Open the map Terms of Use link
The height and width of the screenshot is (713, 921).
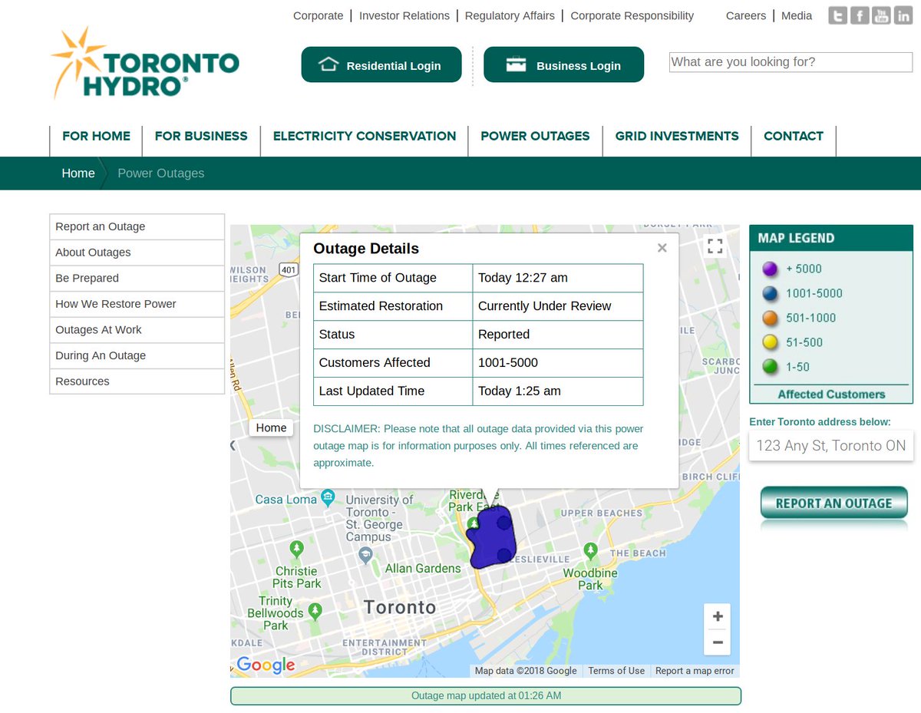[616, 671]
